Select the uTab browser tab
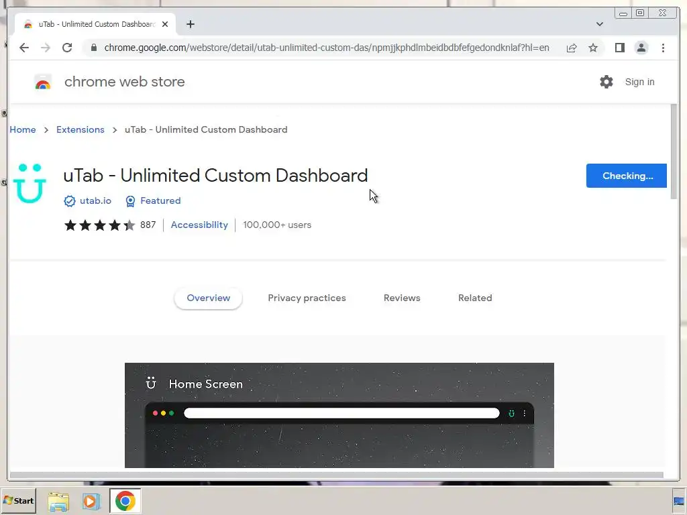Image resolution: width=687 pixels, height=515 pixels. 95,24
